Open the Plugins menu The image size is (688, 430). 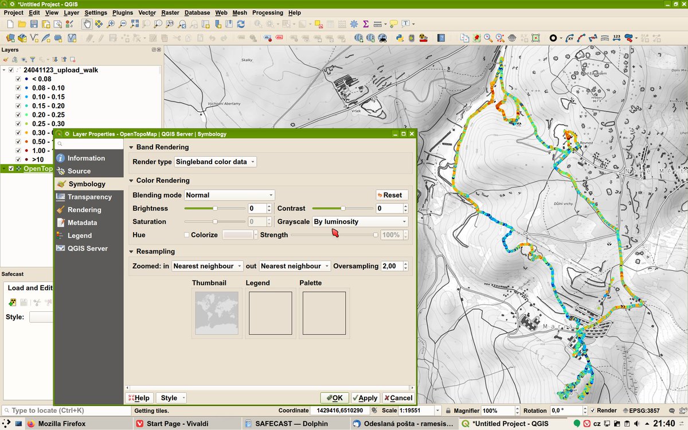click(123, 12)
